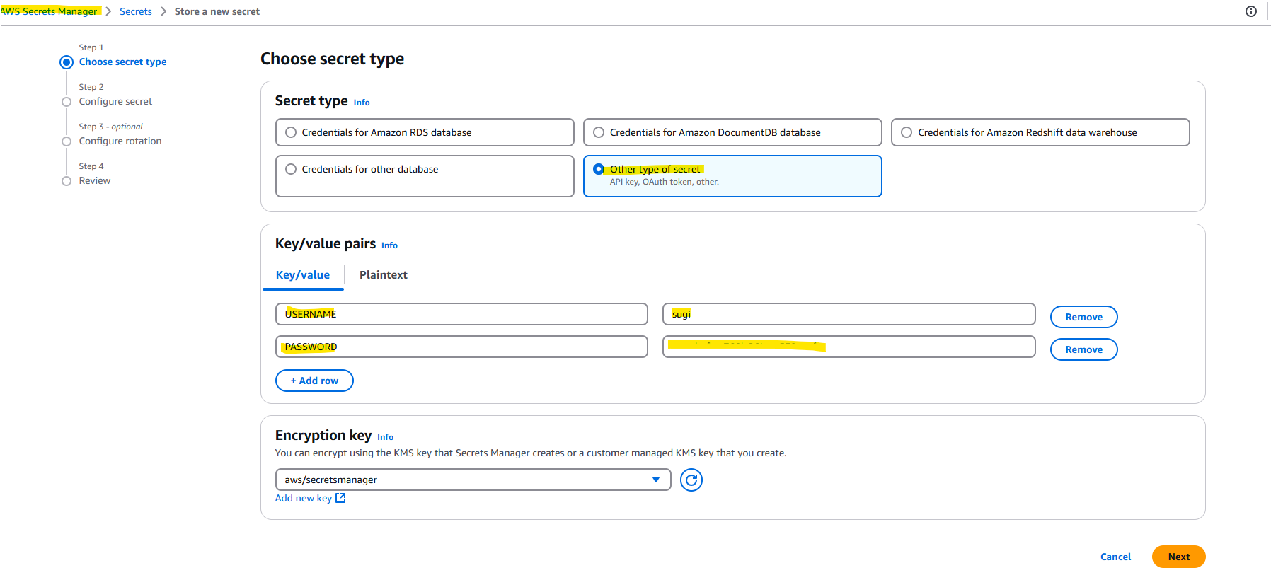
Task: Cancel storing the new secret
Action: tap(1115, 557)
